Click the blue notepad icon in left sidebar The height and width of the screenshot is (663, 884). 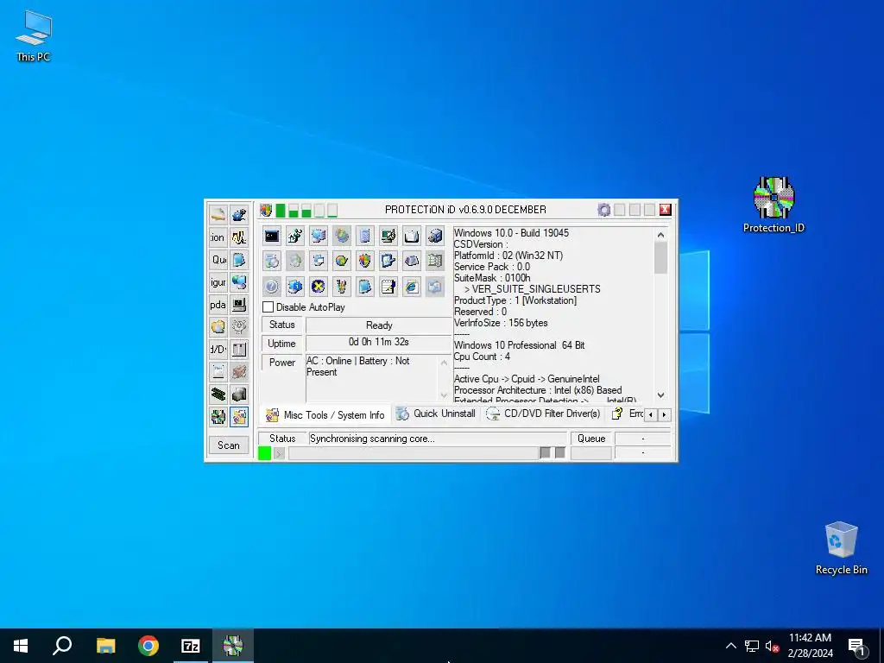(239, 259)
